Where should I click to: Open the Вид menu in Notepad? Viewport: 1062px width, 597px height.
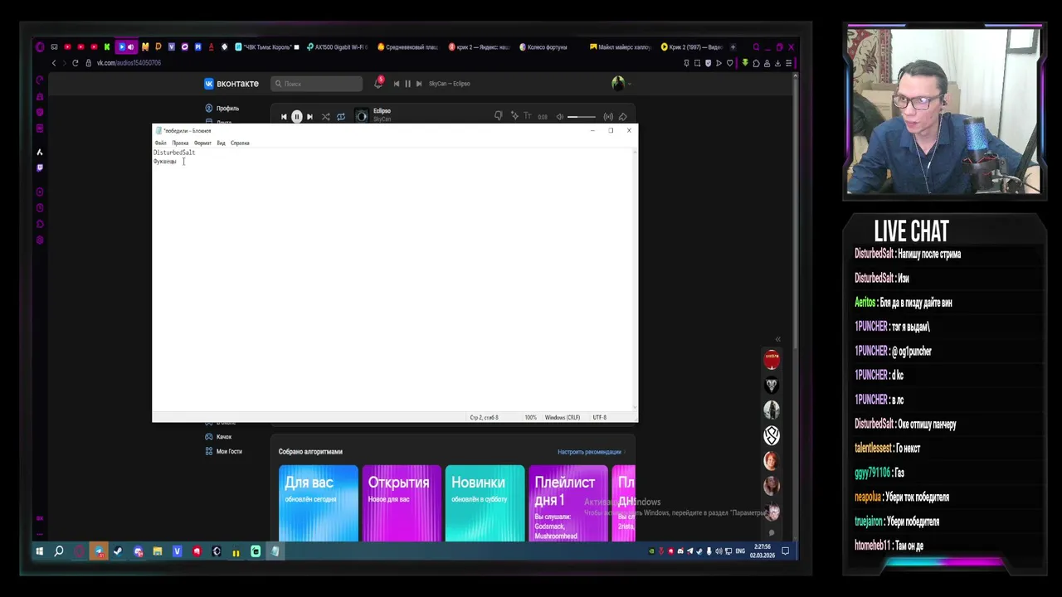tap(221, 143)
